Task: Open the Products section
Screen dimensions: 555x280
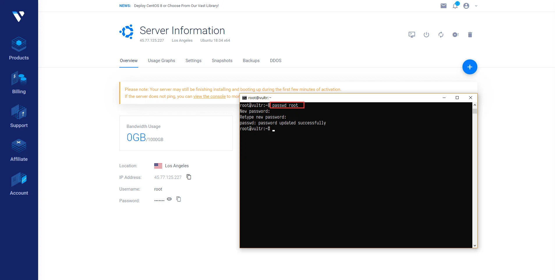Action: (x=19, y=49)
